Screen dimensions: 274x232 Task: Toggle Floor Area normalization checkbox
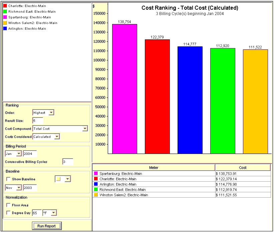click(8, 205)
